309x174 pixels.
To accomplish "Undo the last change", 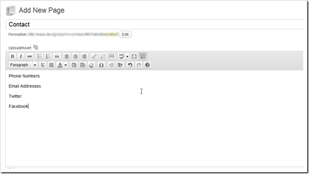I will point(130,65).
